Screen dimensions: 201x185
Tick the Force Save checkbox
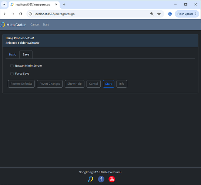pyautogui.click(x=12, y=74)
